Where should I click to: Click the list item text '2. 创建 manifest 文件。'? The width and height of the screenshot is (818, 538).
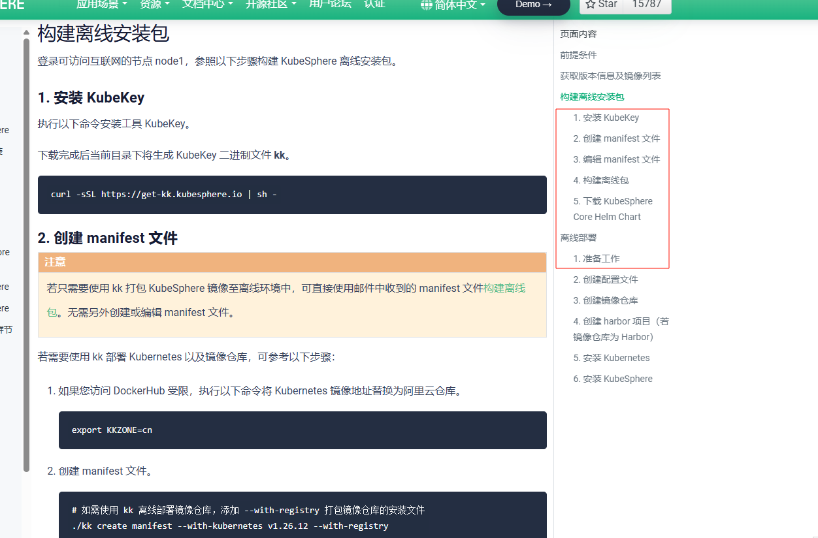click(99, 471)
